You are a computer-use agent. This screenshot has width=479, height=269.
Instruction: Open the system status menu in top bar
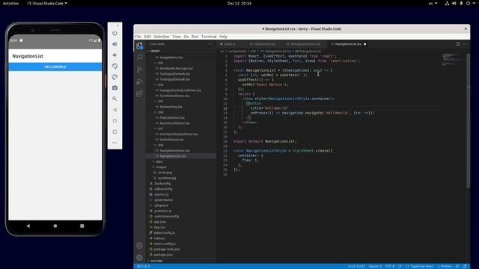(461, 3)
